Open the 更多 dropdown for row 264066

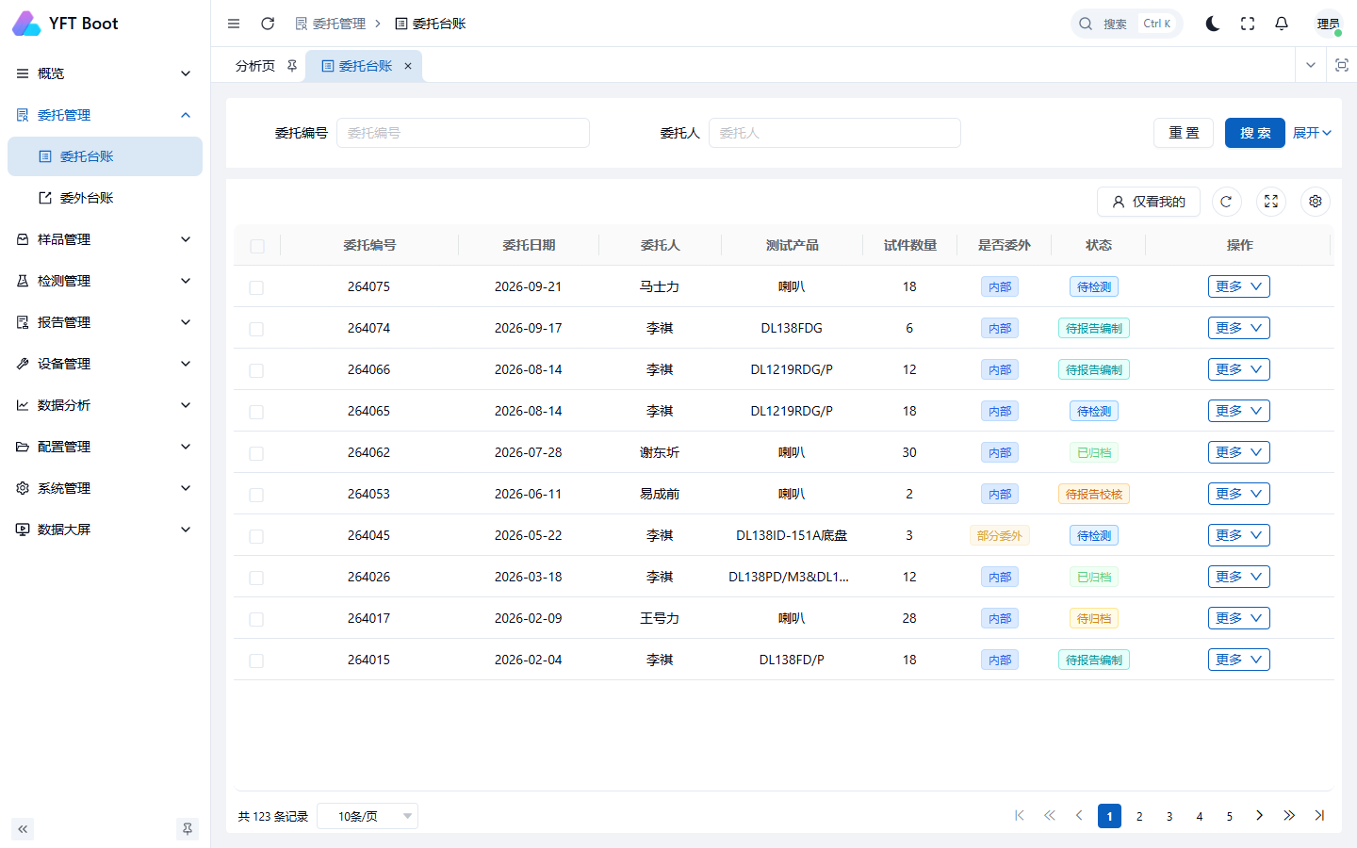coord(1238,369)
